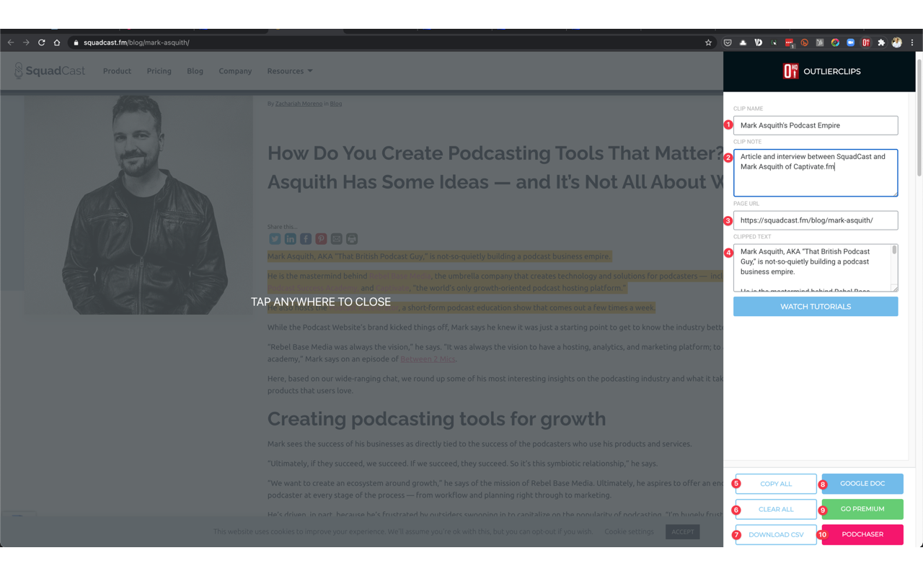Click the browser reload button
Viewport: 923px width, 576px height.
coord(41,42)
